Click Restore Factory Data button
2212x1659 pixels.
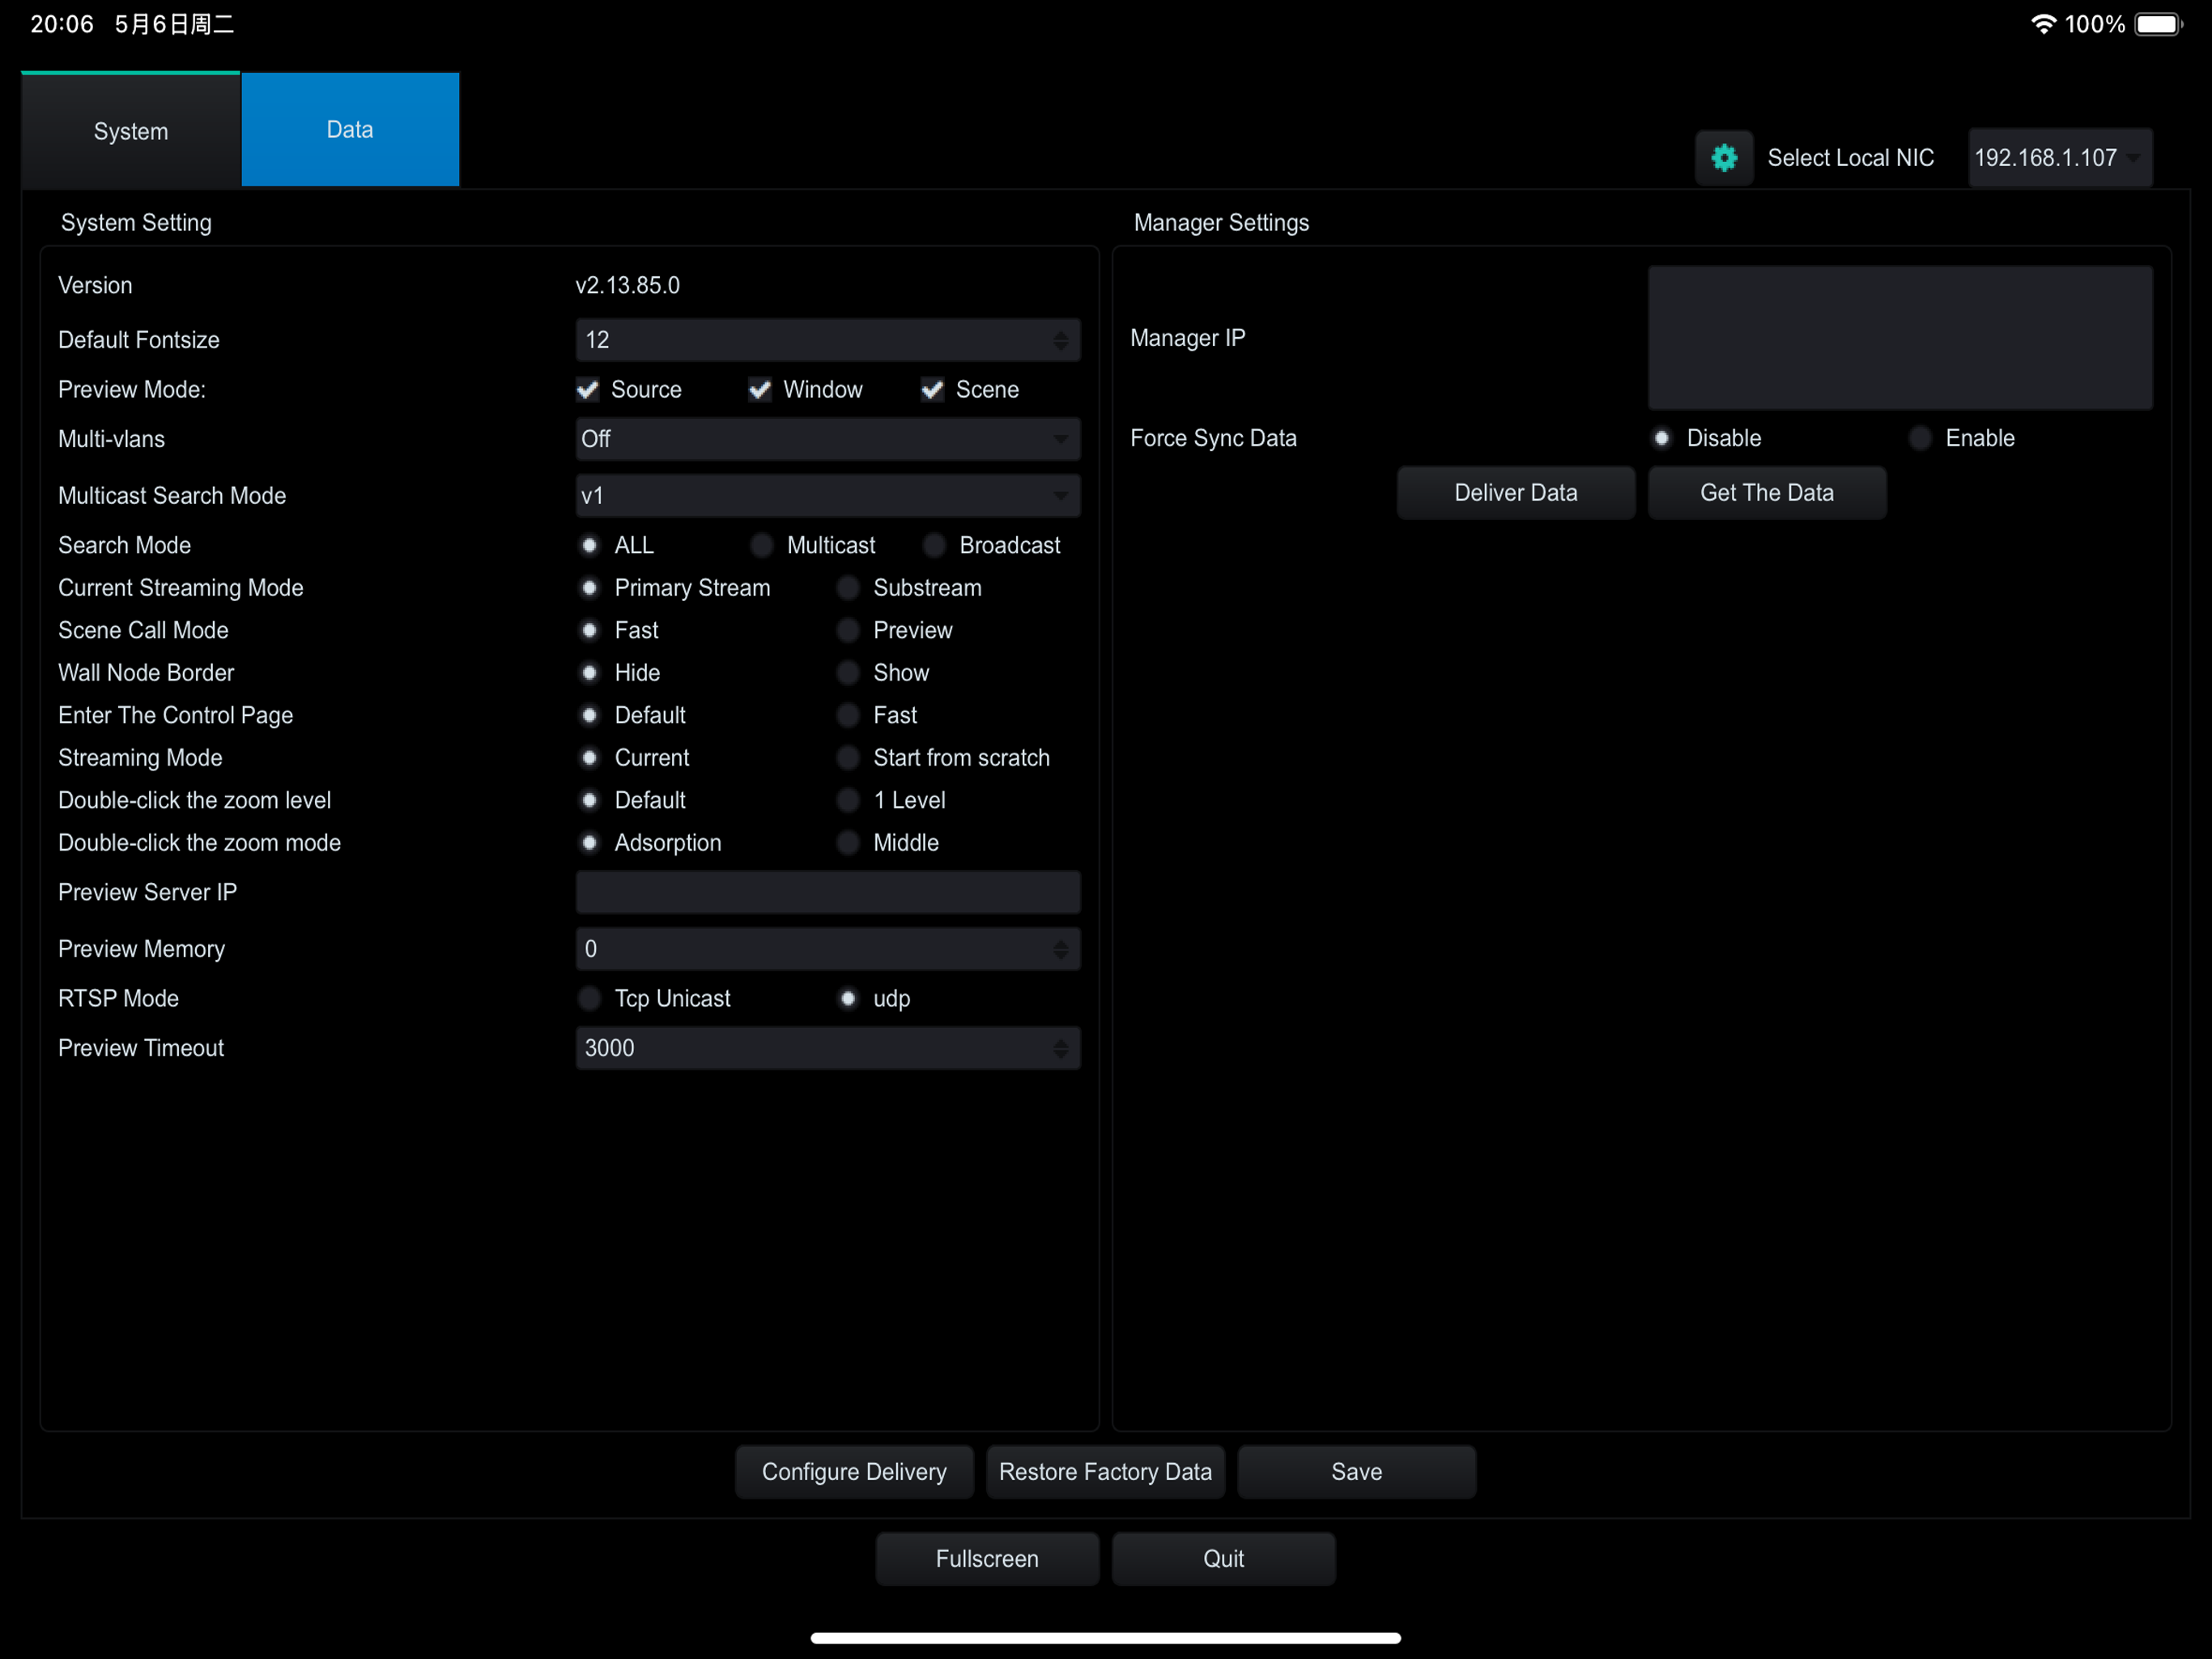click(1105, 1472)
